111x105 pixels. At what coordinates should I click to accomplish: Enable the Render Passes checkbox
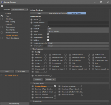point(40,20)
